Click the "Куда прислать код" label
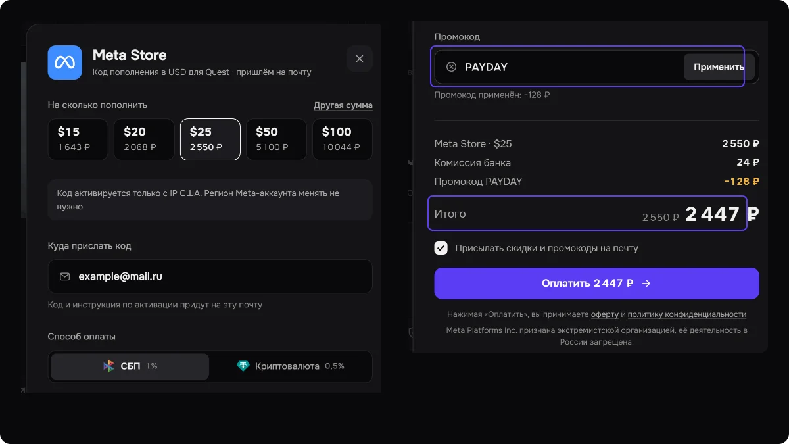Screen dimensions: 789x444 coord(89,246)
